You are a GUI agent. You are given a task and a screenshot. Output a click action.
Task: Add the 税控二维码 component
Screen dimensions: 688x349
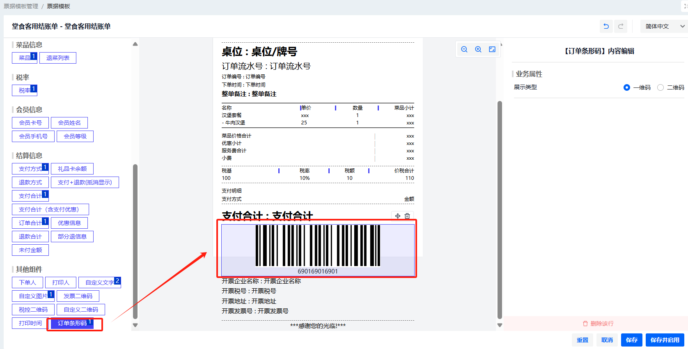pyautogui.click(x=33, y=310)
